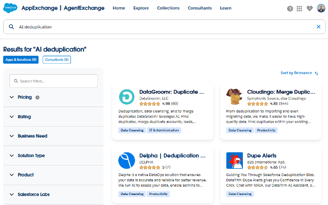Screen dimensions: 328x205
Task: Click the Dupe Alerts app logo
Action: point(234,160)
